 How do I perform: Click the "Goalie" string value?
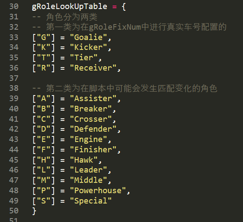point(88,37)
